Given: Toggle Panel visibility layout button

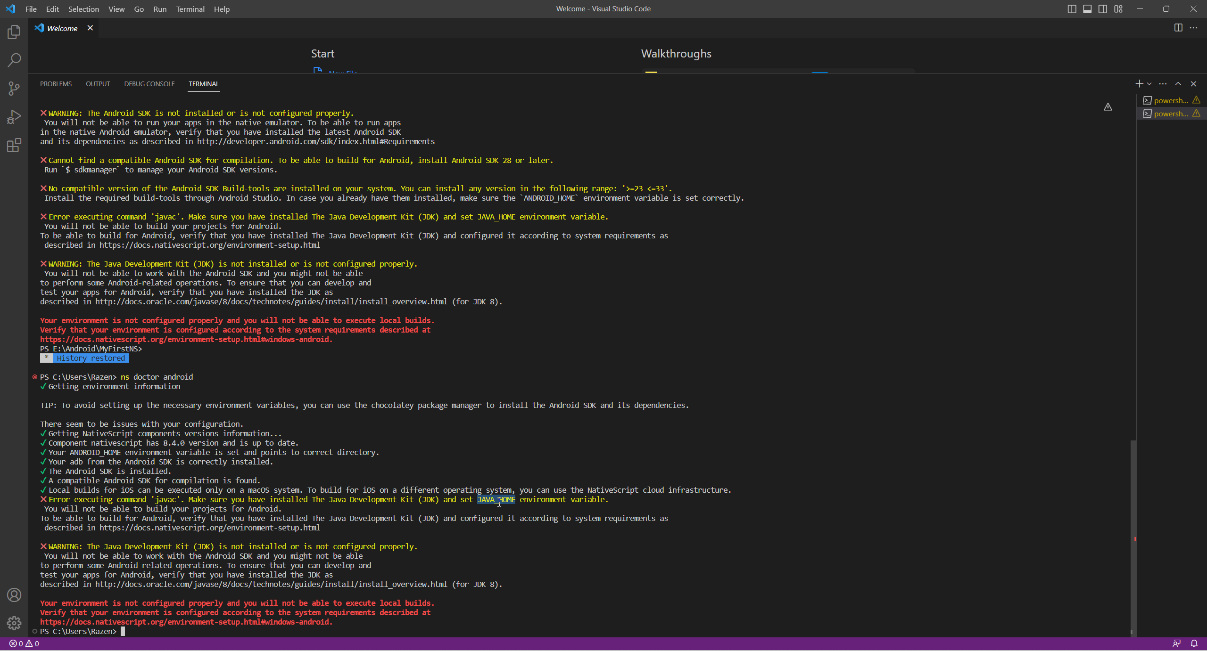Looking at the screenshot, I should [1087, 9].
